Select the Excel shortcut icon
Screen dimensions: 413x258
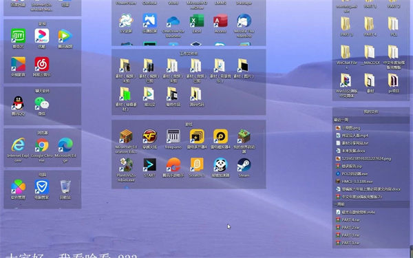tap(197, 21)
